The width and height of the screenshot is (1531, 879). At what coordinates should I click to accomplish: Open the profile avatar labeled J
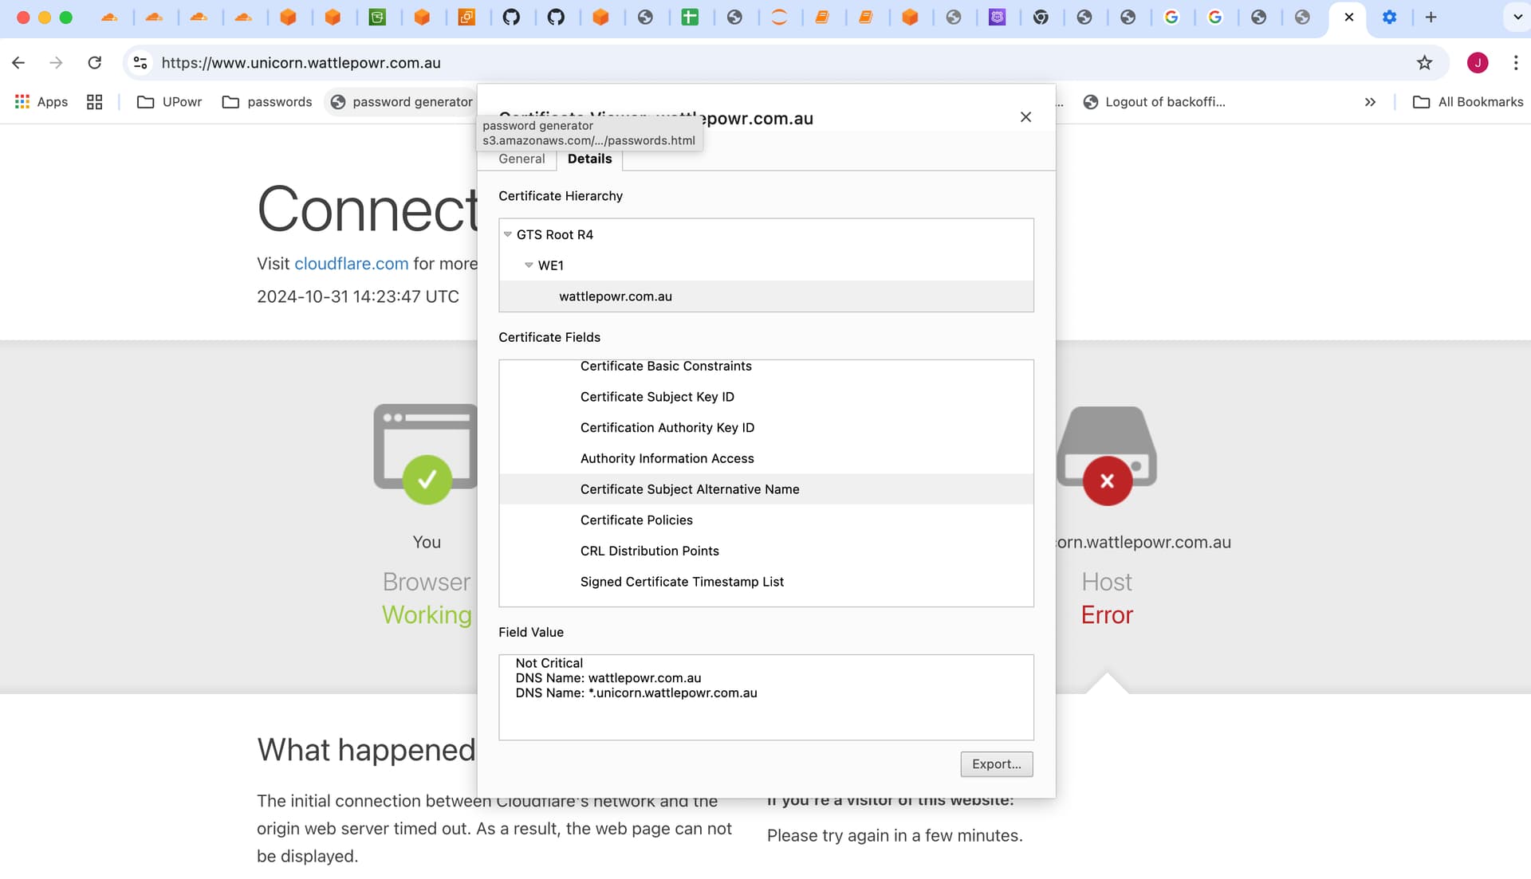(x=1478, y=62)
